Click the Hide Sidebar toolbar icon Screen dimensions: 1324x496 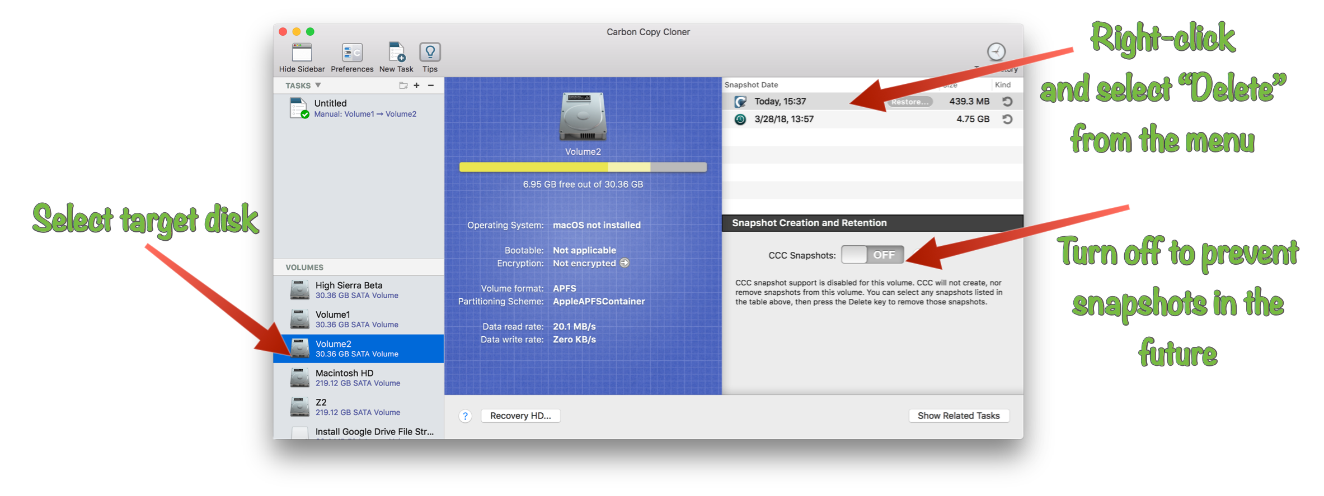click(x=302, y=53)
